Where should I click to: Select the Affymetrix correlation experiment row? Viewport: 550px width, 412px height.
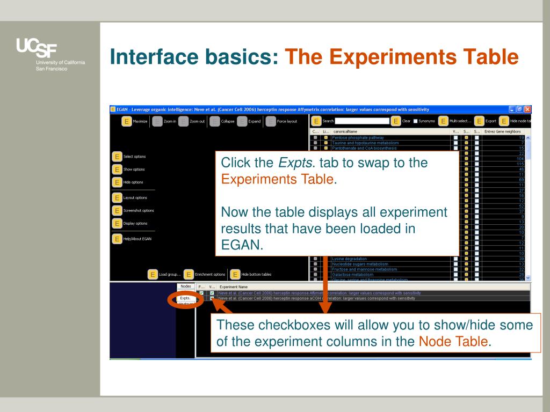tap(363, 293)
